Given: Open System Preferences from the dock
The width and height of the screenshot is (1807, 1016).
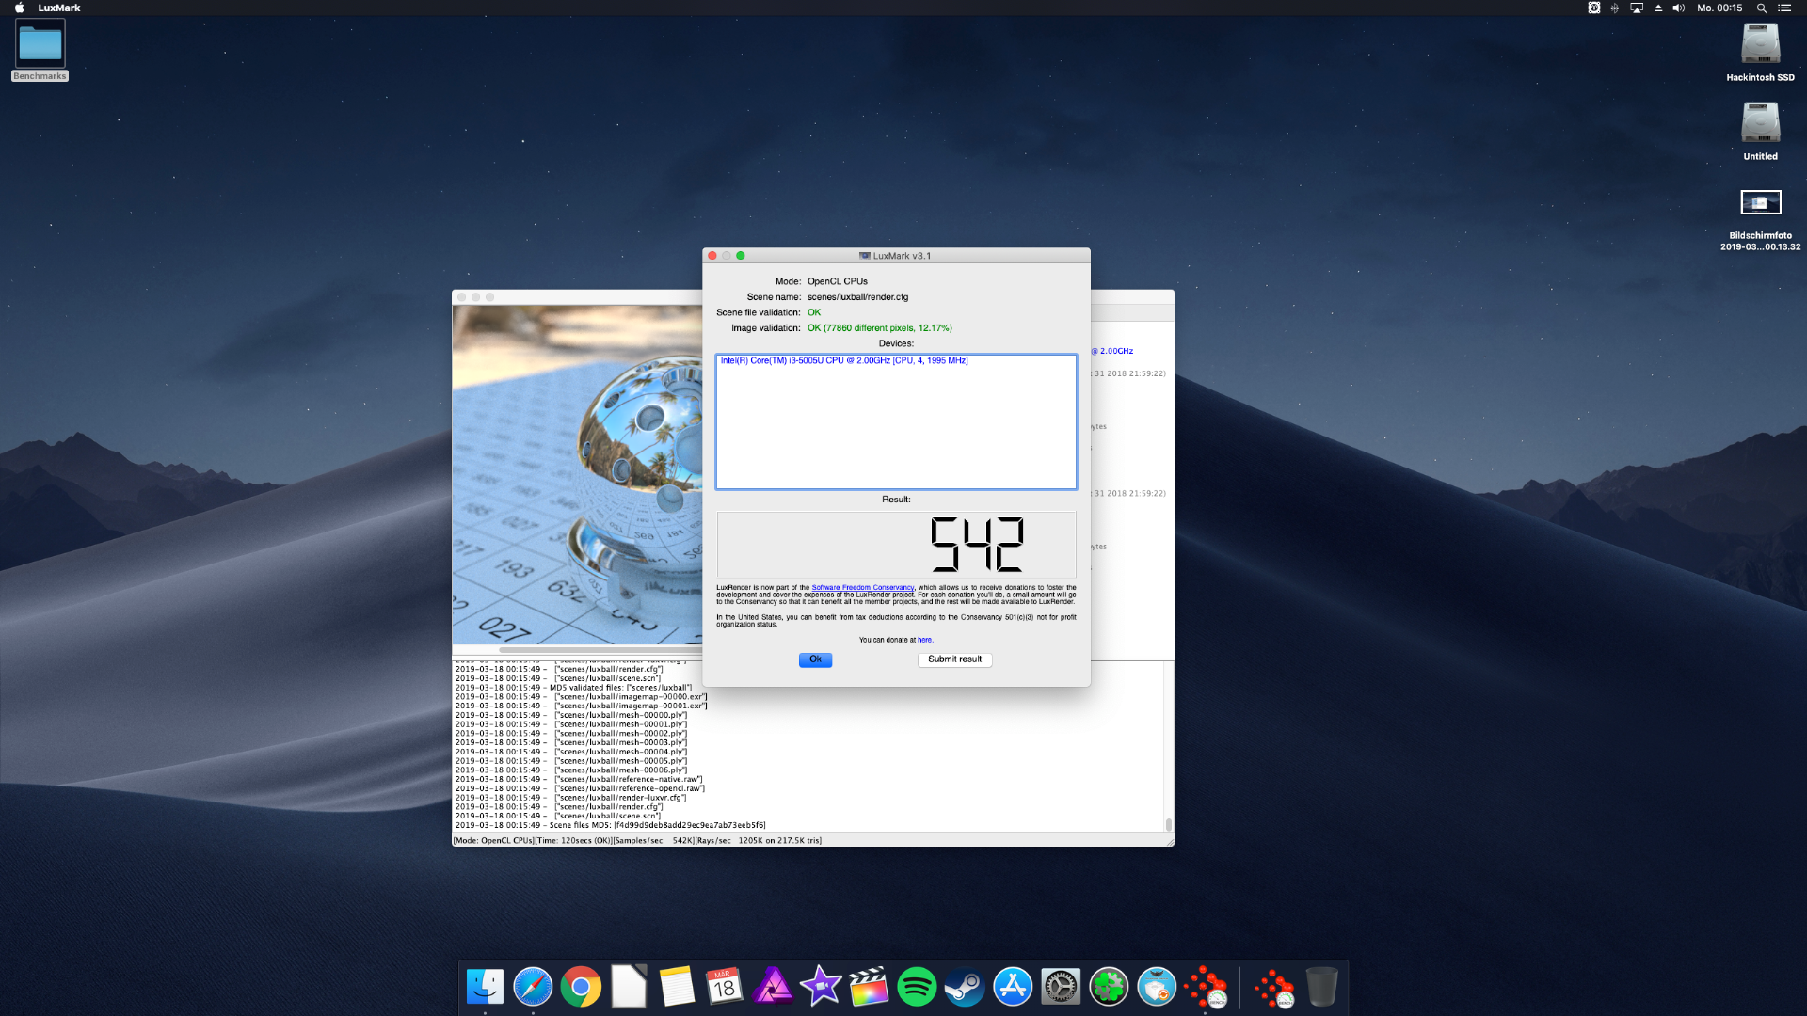Looking at the screenshot, I should 1061,987.
